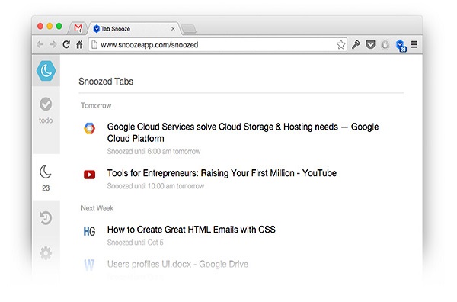Click the browser forward arrow
The height and width of the screenshot is (302, 457).
click(x=53, y=45)
